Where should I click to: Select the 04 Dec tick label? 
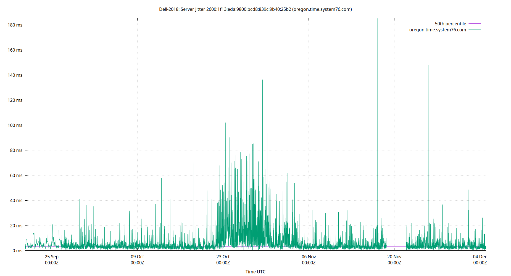[480, 257]
